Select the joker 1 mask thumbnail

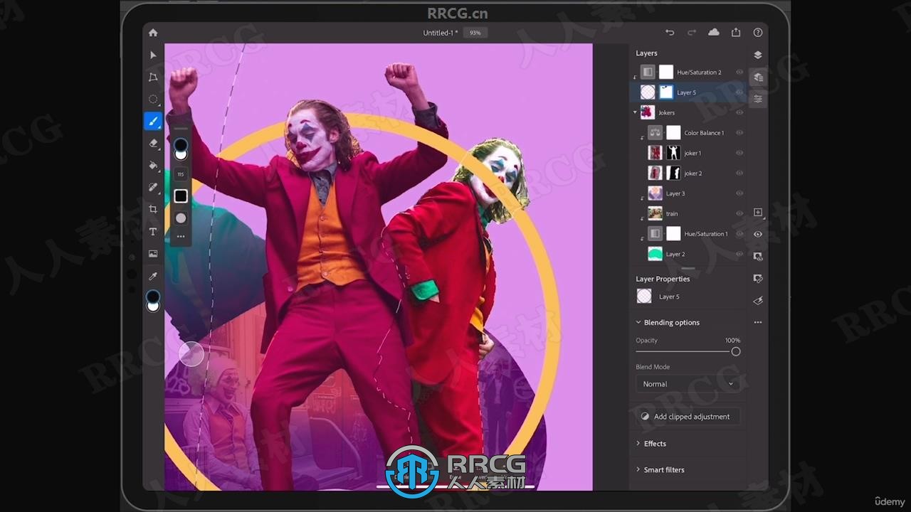(673, 153)
